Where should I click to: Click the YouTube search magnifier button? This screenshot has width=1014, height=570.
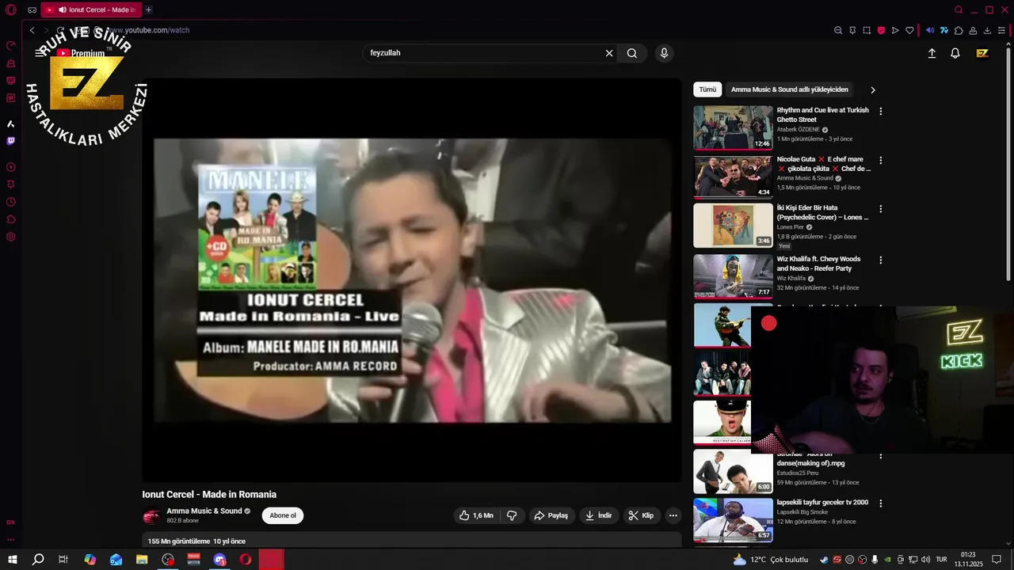coord(632,53)
